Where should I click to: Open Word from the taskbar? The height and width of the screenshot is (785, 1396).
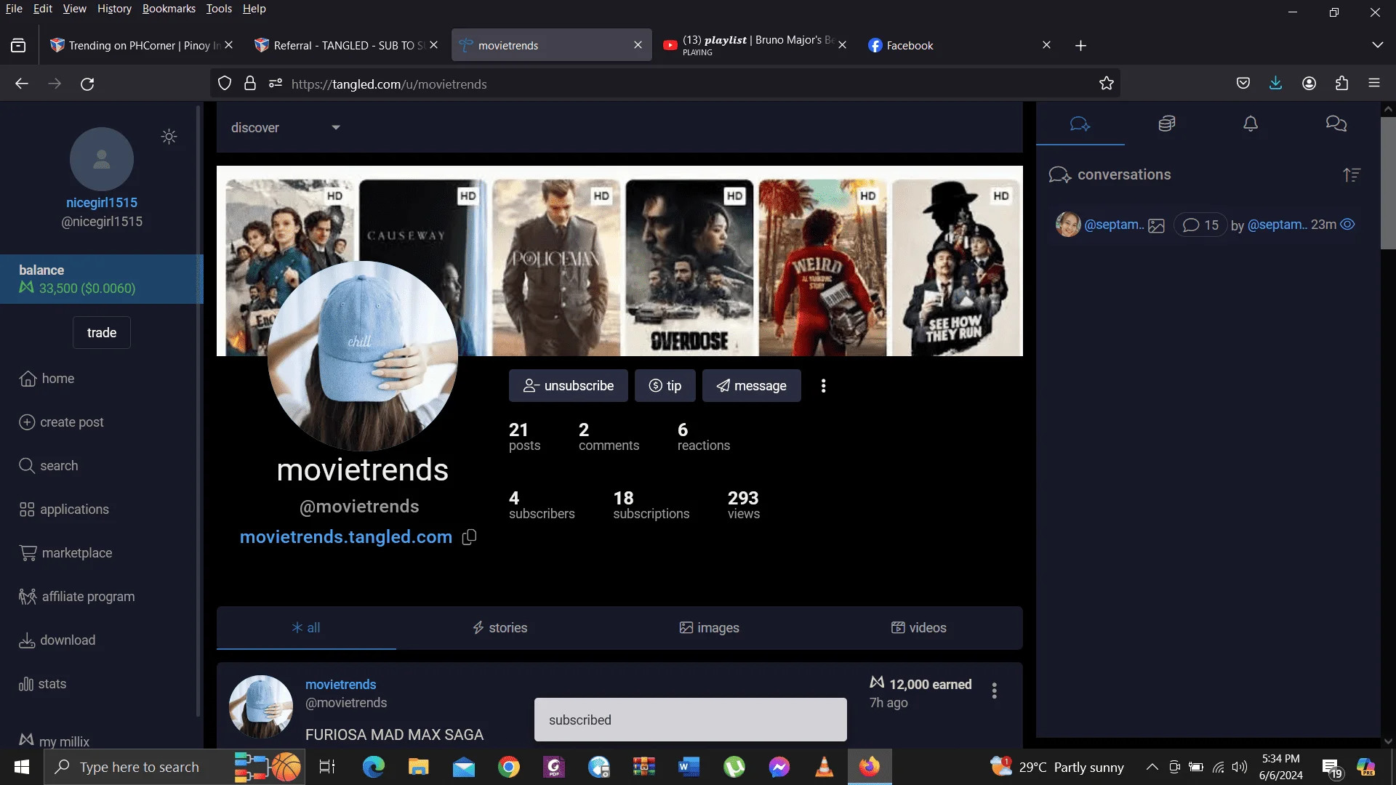(x=689, y=767)
